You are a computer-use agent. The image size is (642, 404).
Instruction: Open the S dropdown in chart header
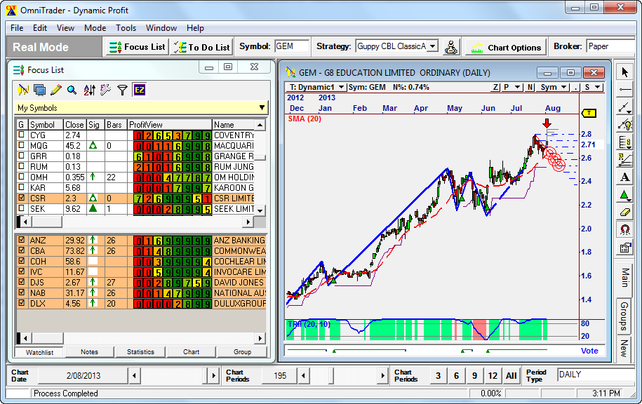click(598, 87)
